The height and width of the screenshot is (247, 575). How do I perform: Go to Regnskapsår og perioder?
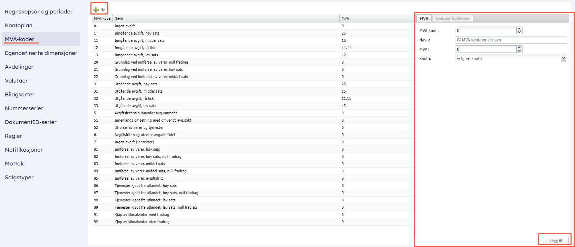point(39,11)
